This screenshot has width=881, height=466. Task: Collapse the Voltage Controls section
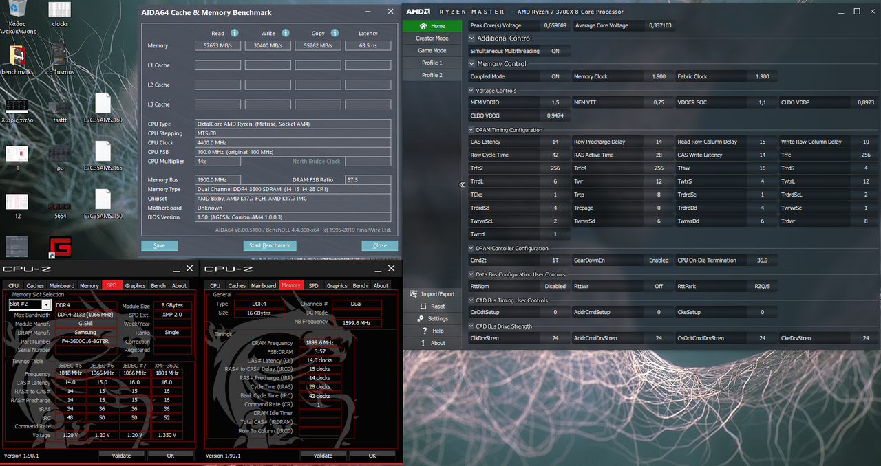pos(471,90)
